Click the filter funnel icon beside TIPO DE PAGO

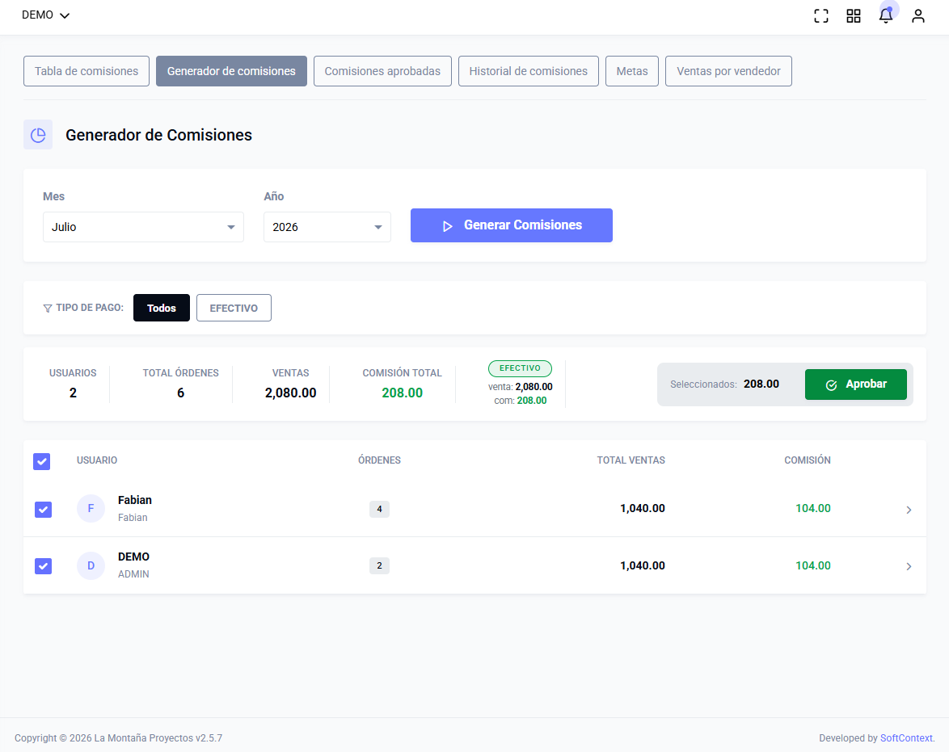coord(48,309)
